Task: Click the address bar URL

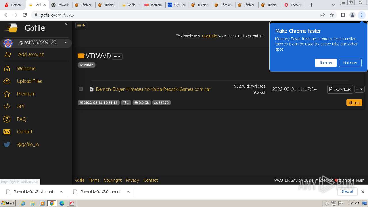Action: (x=57, y=15)
